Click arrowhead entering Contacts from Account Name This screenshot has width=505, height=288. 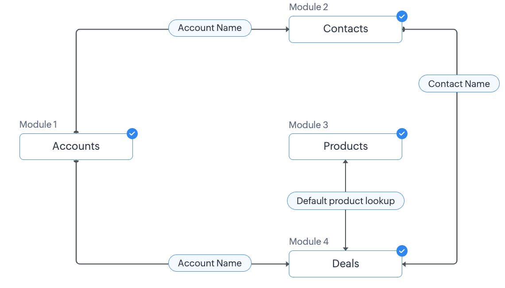pos(287,30)
